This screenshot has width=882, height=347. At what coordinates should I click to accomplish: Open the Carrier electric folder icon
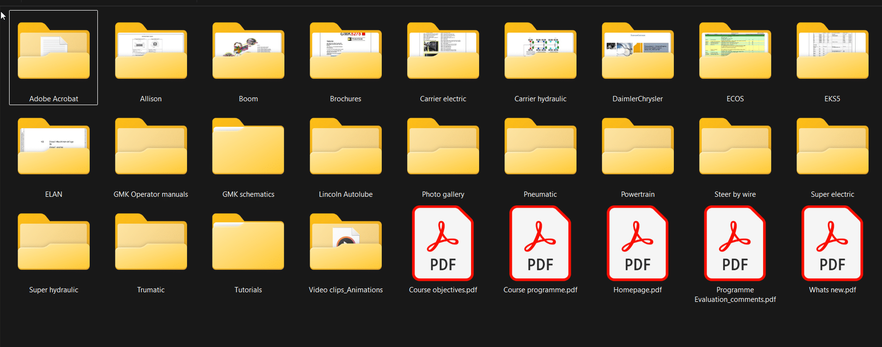coord(443,50)
